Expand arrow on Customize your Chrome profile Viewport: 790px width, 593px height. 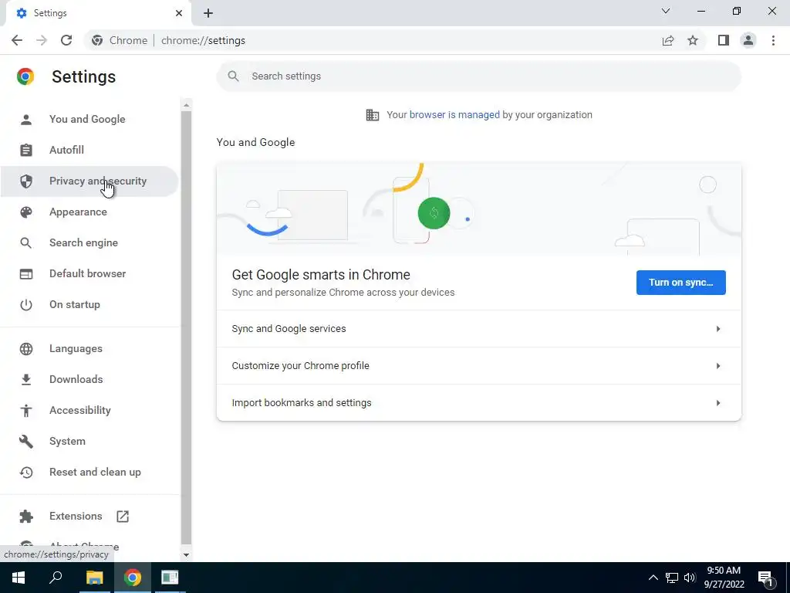(718, 366)
